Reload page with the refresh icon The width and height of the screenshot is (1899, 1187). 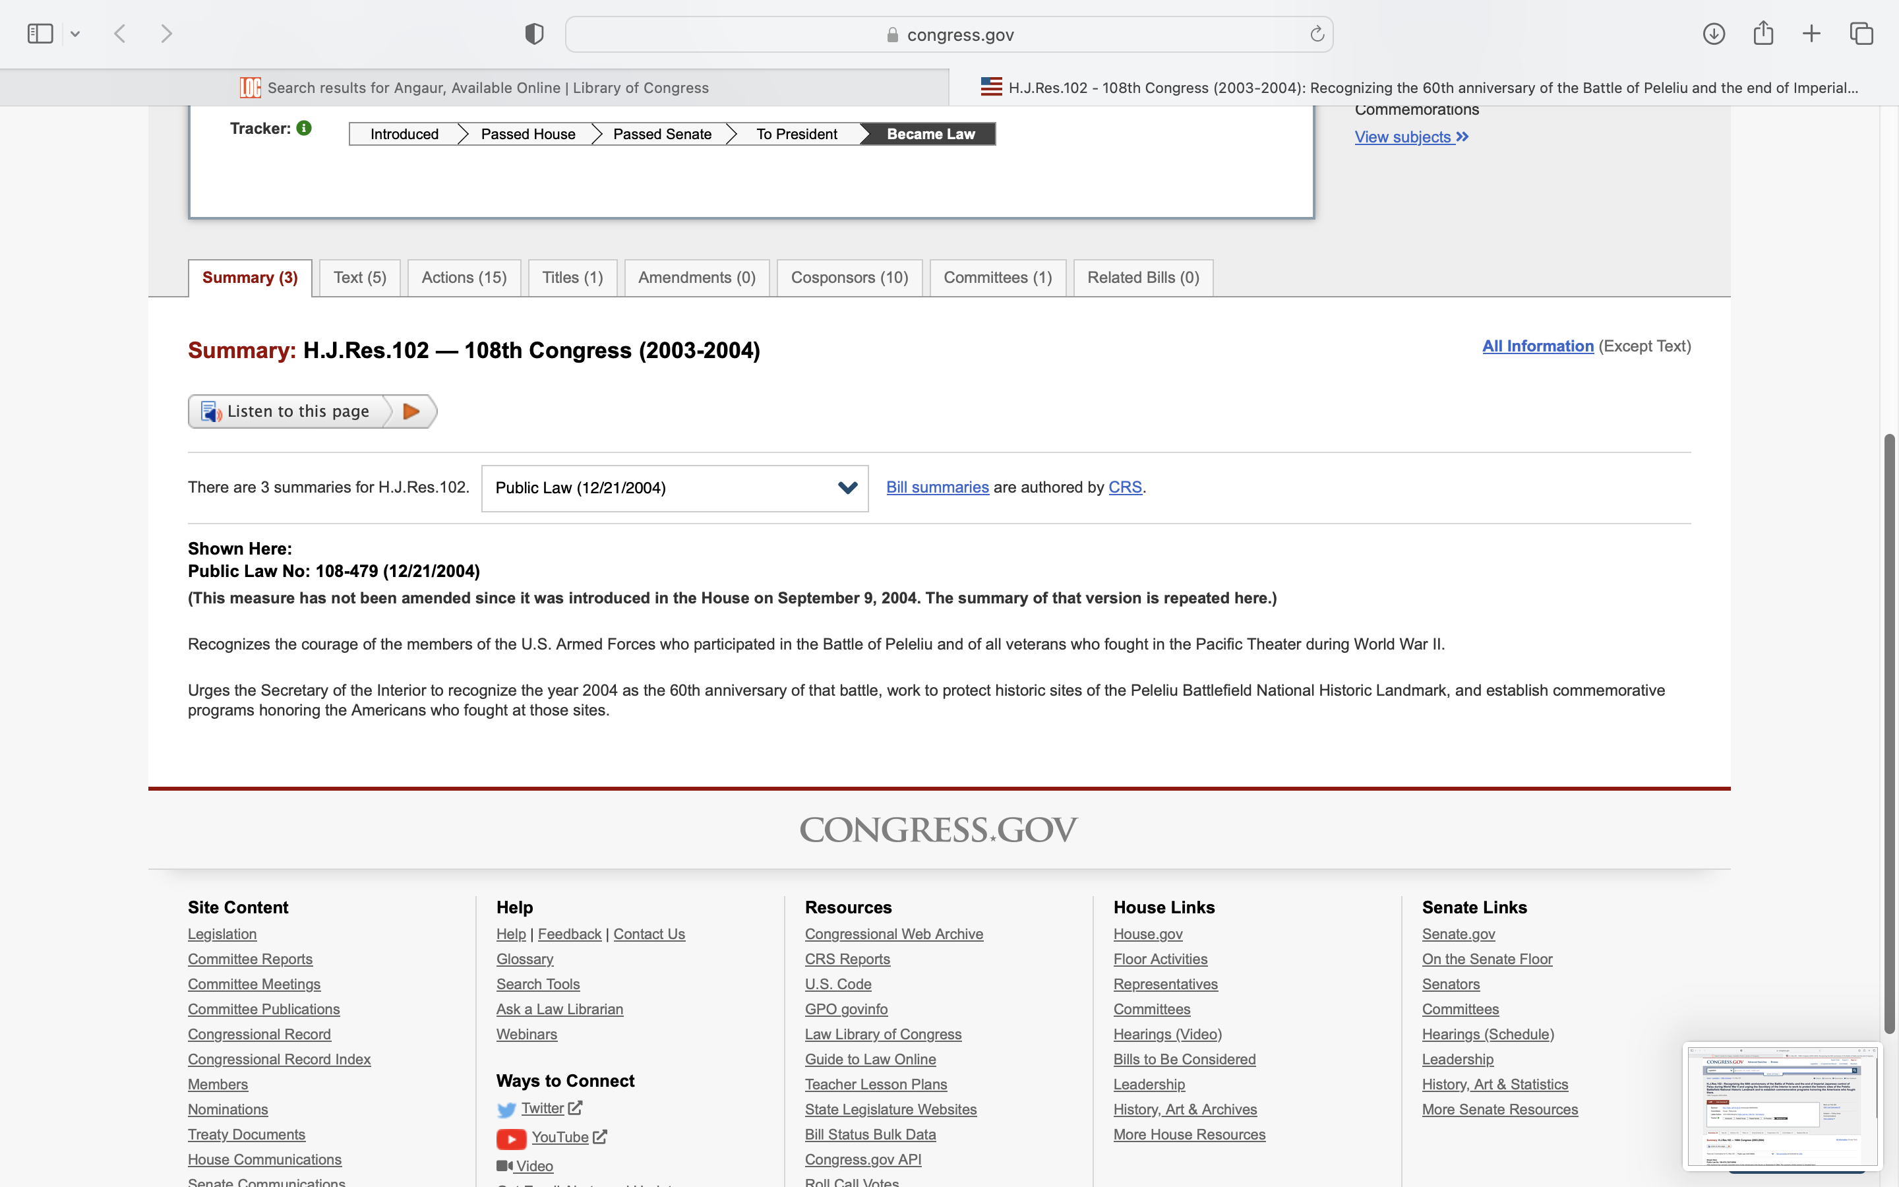tap(1317, 34)
